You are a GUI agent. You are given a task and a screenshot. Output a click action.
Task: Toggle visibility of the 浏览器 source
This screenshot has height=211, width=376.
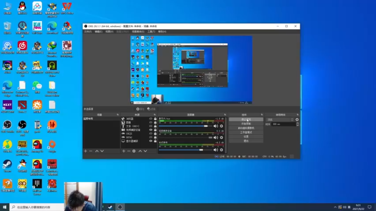click(x=150, y=119)
